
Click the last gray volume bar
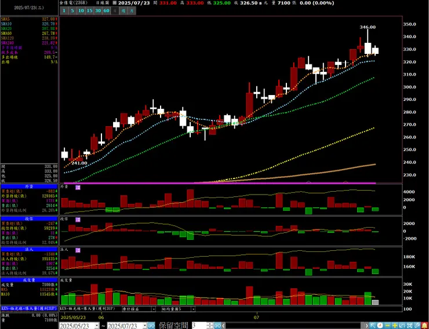point(376,302)
